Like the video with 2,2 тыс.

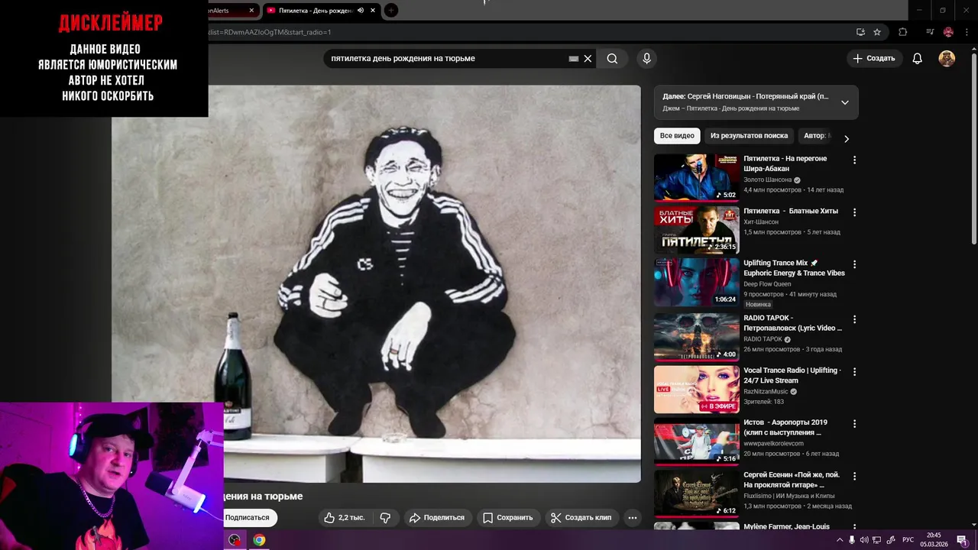click(344, 518)
